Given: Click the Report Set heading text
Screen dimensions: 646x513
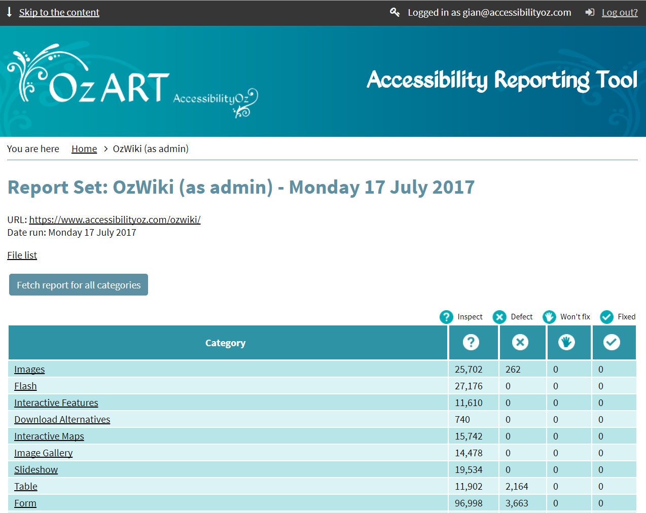Looking at the screenshot, I should click(241, 187).
